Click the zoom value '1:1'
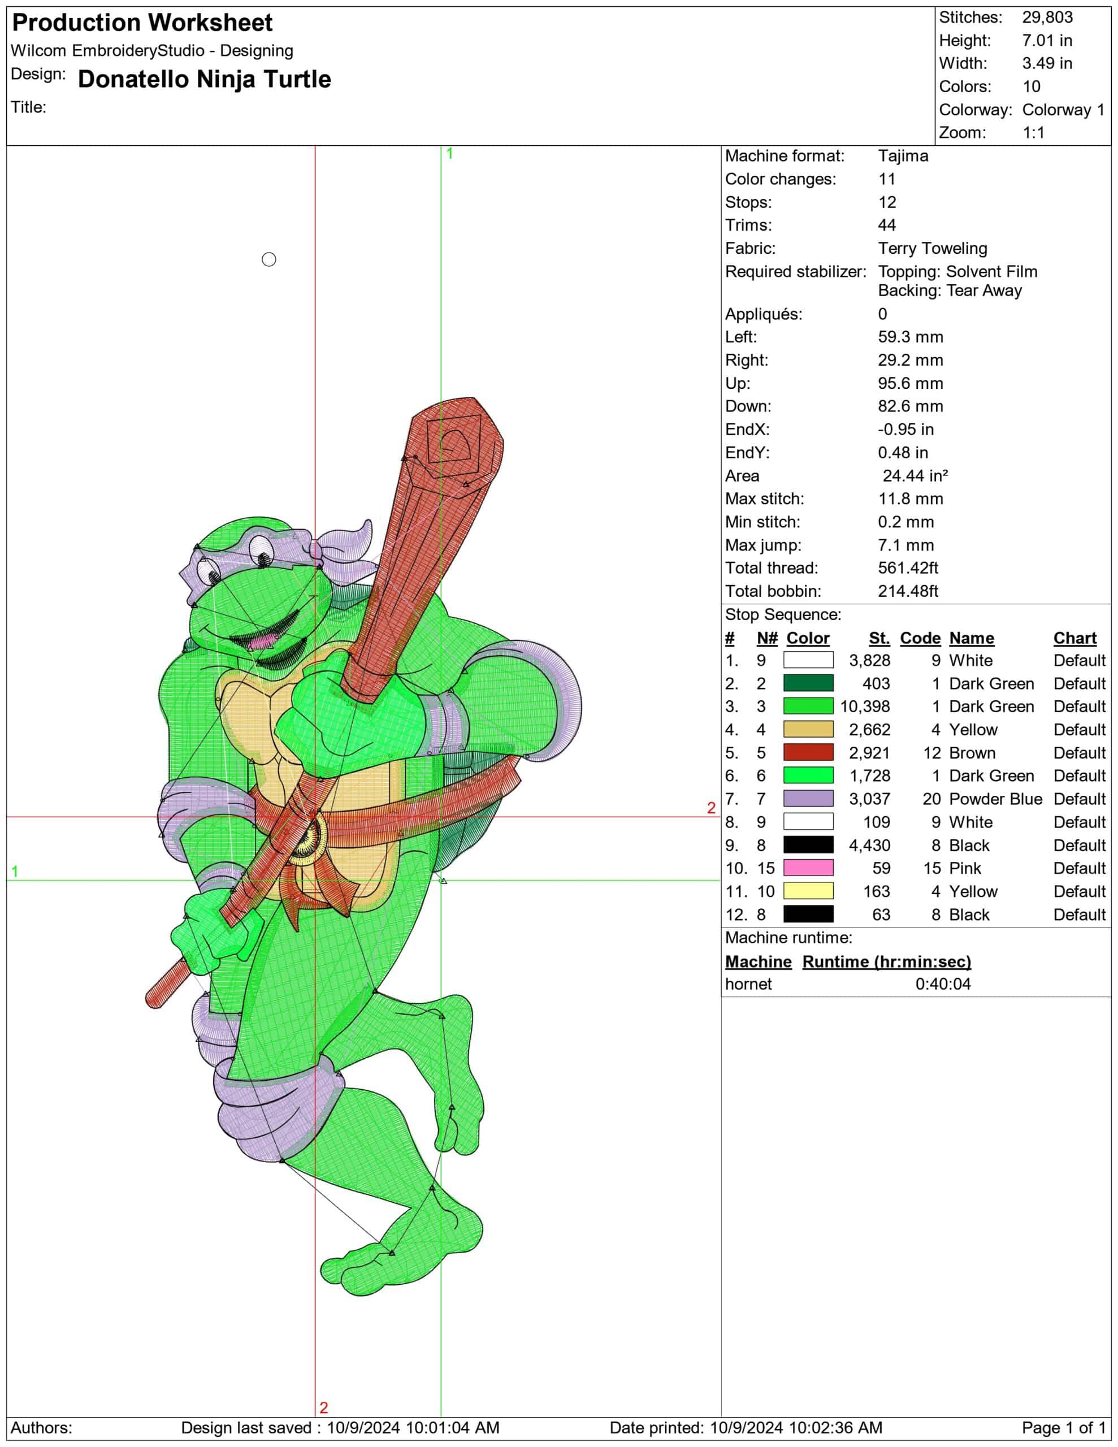The width and height of the screenshot is (1118, 1447). coord(1033,132)
